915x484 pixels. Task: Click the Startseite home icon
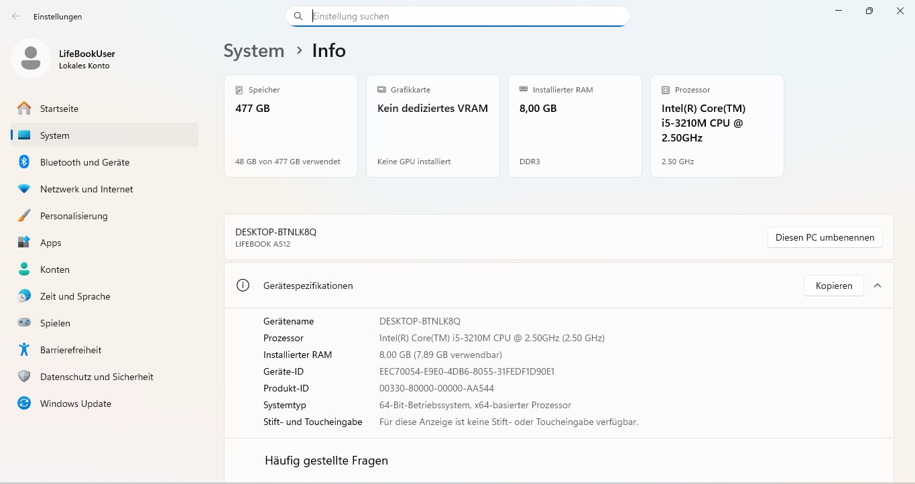(24, 109)
